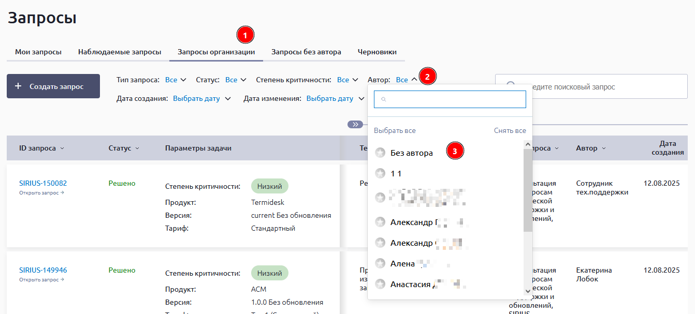Select the Без автора option in author list
Viewport: 695px width, 314px height.
411,153
